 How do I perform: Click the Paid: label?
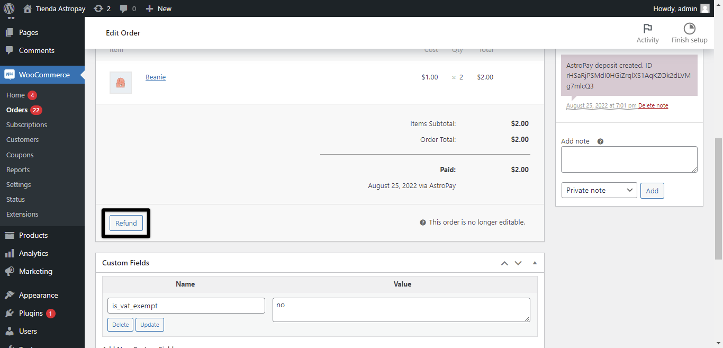pos(448,170)
